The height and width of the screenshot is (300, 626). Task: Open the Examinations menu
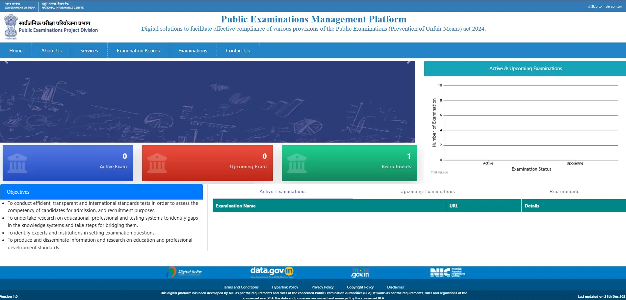point(193,51)
